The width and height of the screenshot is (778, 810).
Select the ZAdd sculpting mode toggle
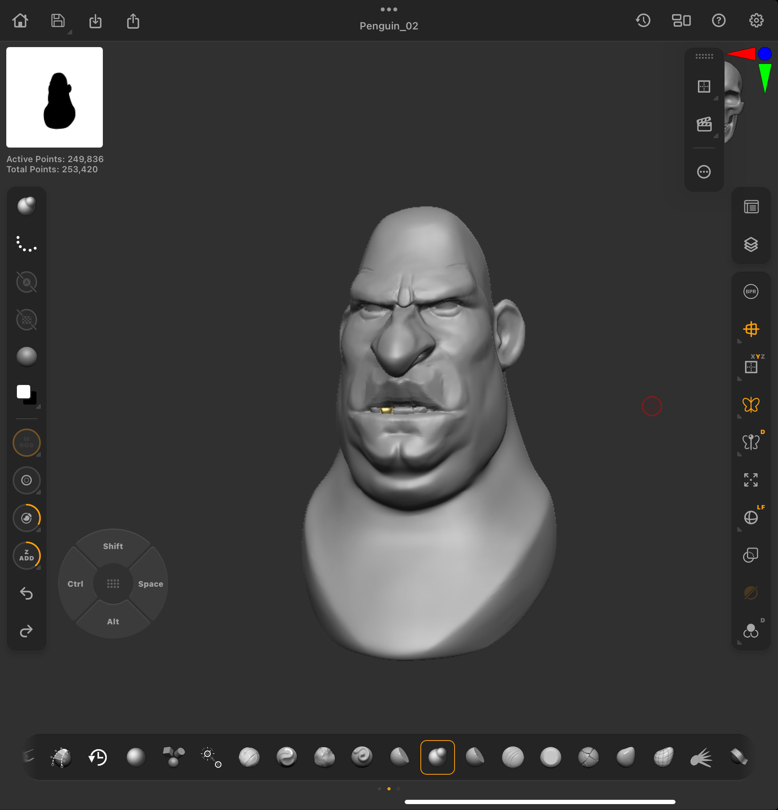(26, 556)
